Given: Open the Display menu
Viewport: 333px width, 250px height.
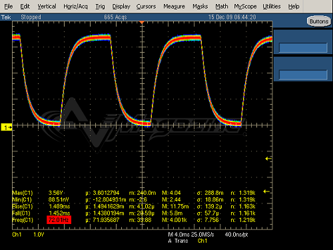Looking at the screenshot, I should tap(121, 7).
